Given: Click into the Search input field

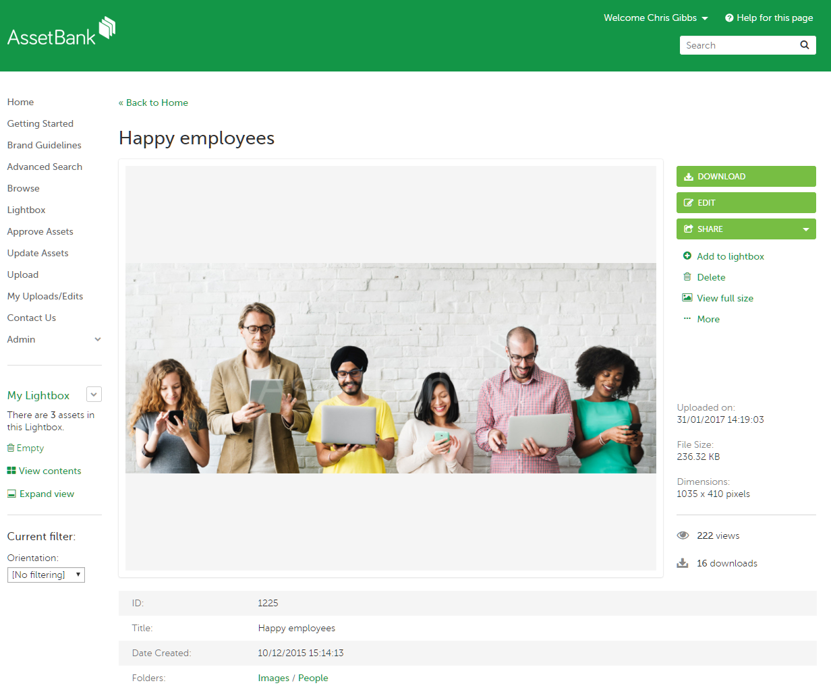Looking at the screenshot, I should 739,45.
